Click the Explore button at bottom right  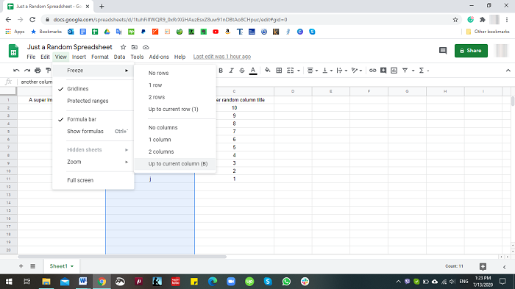483,266
